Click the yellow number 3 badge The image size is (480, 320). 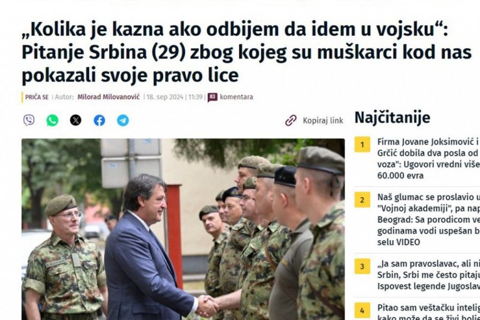click(362, 266)
